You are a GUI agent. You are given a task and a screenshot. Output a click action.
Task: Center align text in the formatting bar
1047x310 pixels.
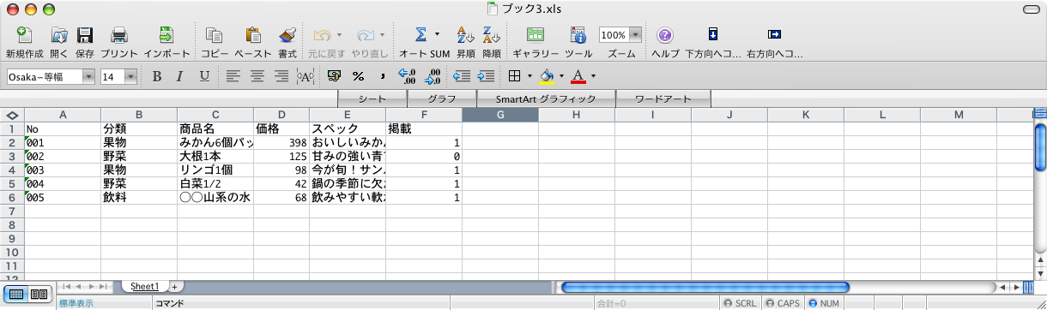click(257, 77)
